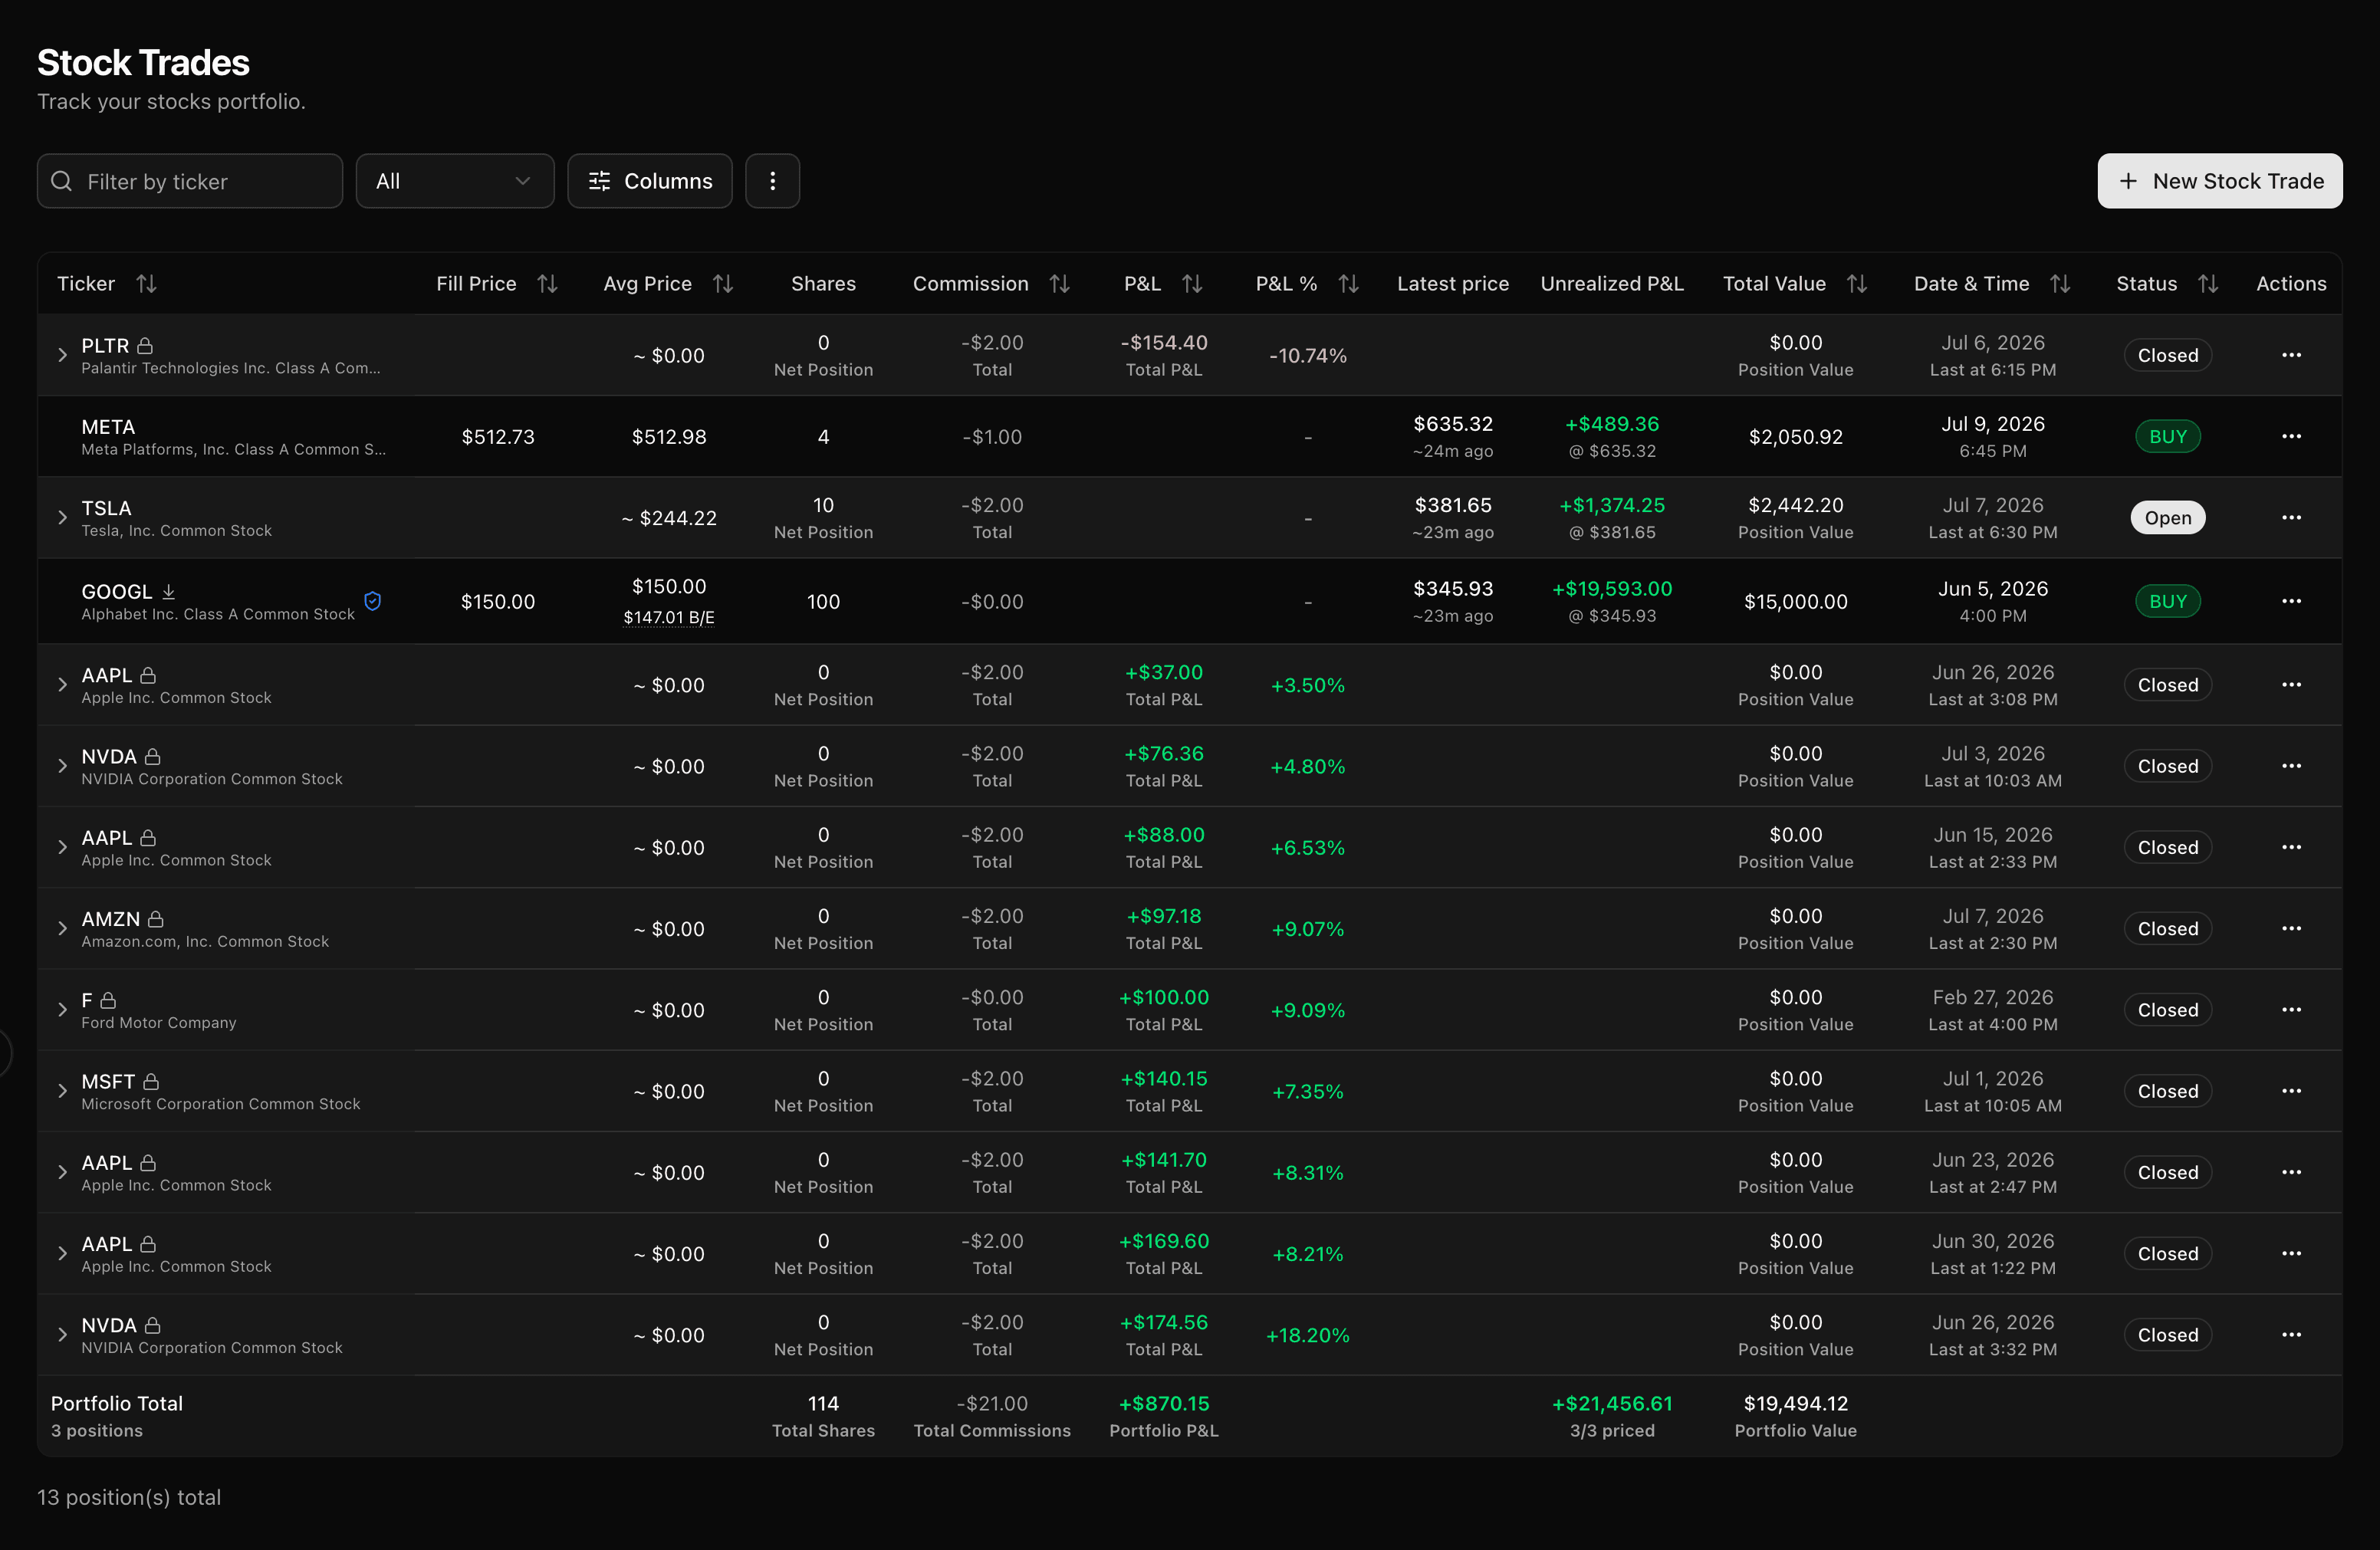Click the $2,442.20 position value for TSLA
Image resolution: width=2380 pixels, height=1550 pixels.
point(1795,505)
